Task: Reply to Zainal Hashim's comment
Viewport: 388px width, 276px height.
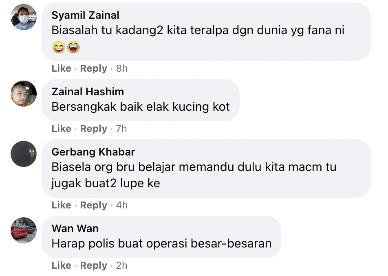Action: pos(93,129)
